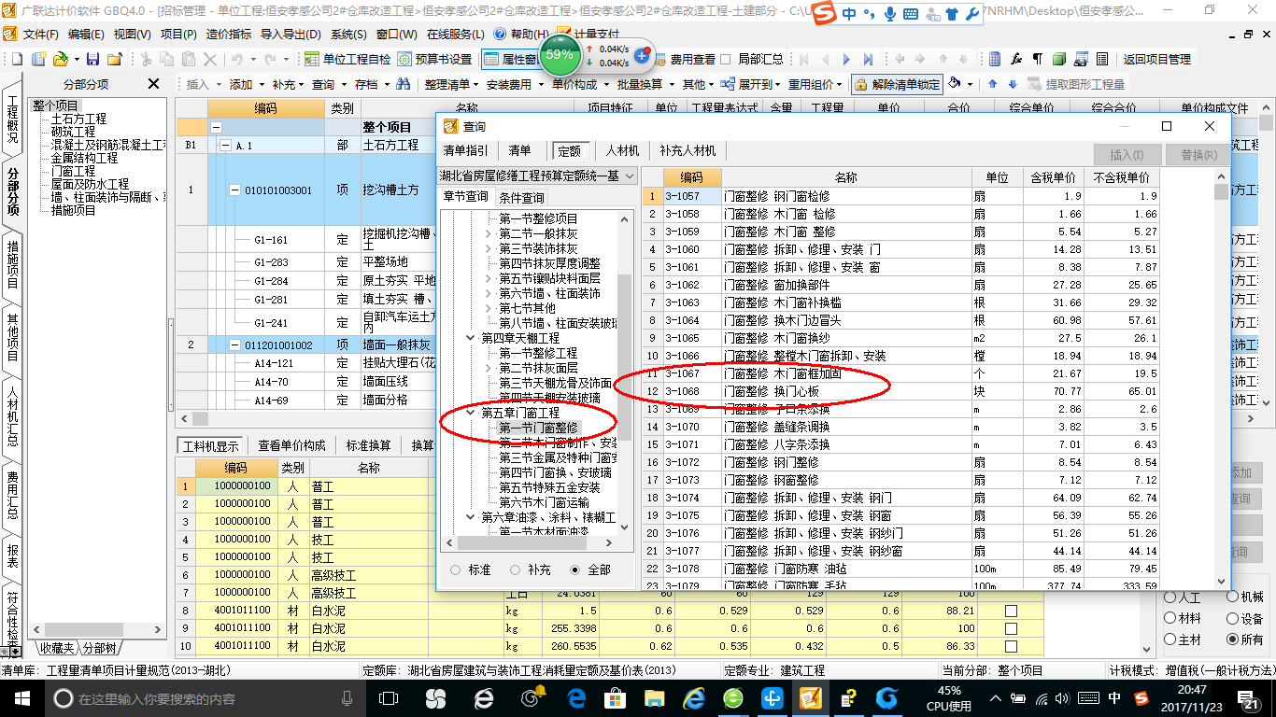Click the Open folder icon in toolbar

tap(60, 59)
